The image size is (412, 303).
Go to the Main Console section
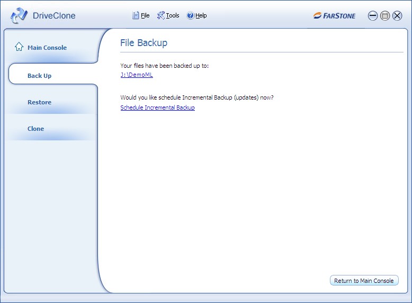pos(47,48)
